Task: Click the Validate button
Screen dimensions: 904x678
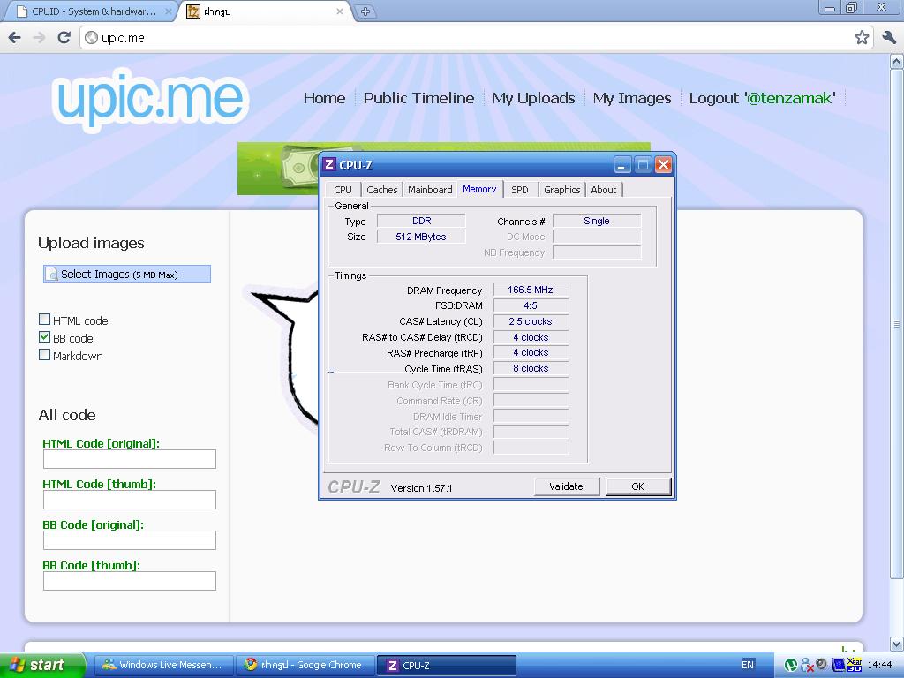Action: pyautogui.click(x=566, y=486)
